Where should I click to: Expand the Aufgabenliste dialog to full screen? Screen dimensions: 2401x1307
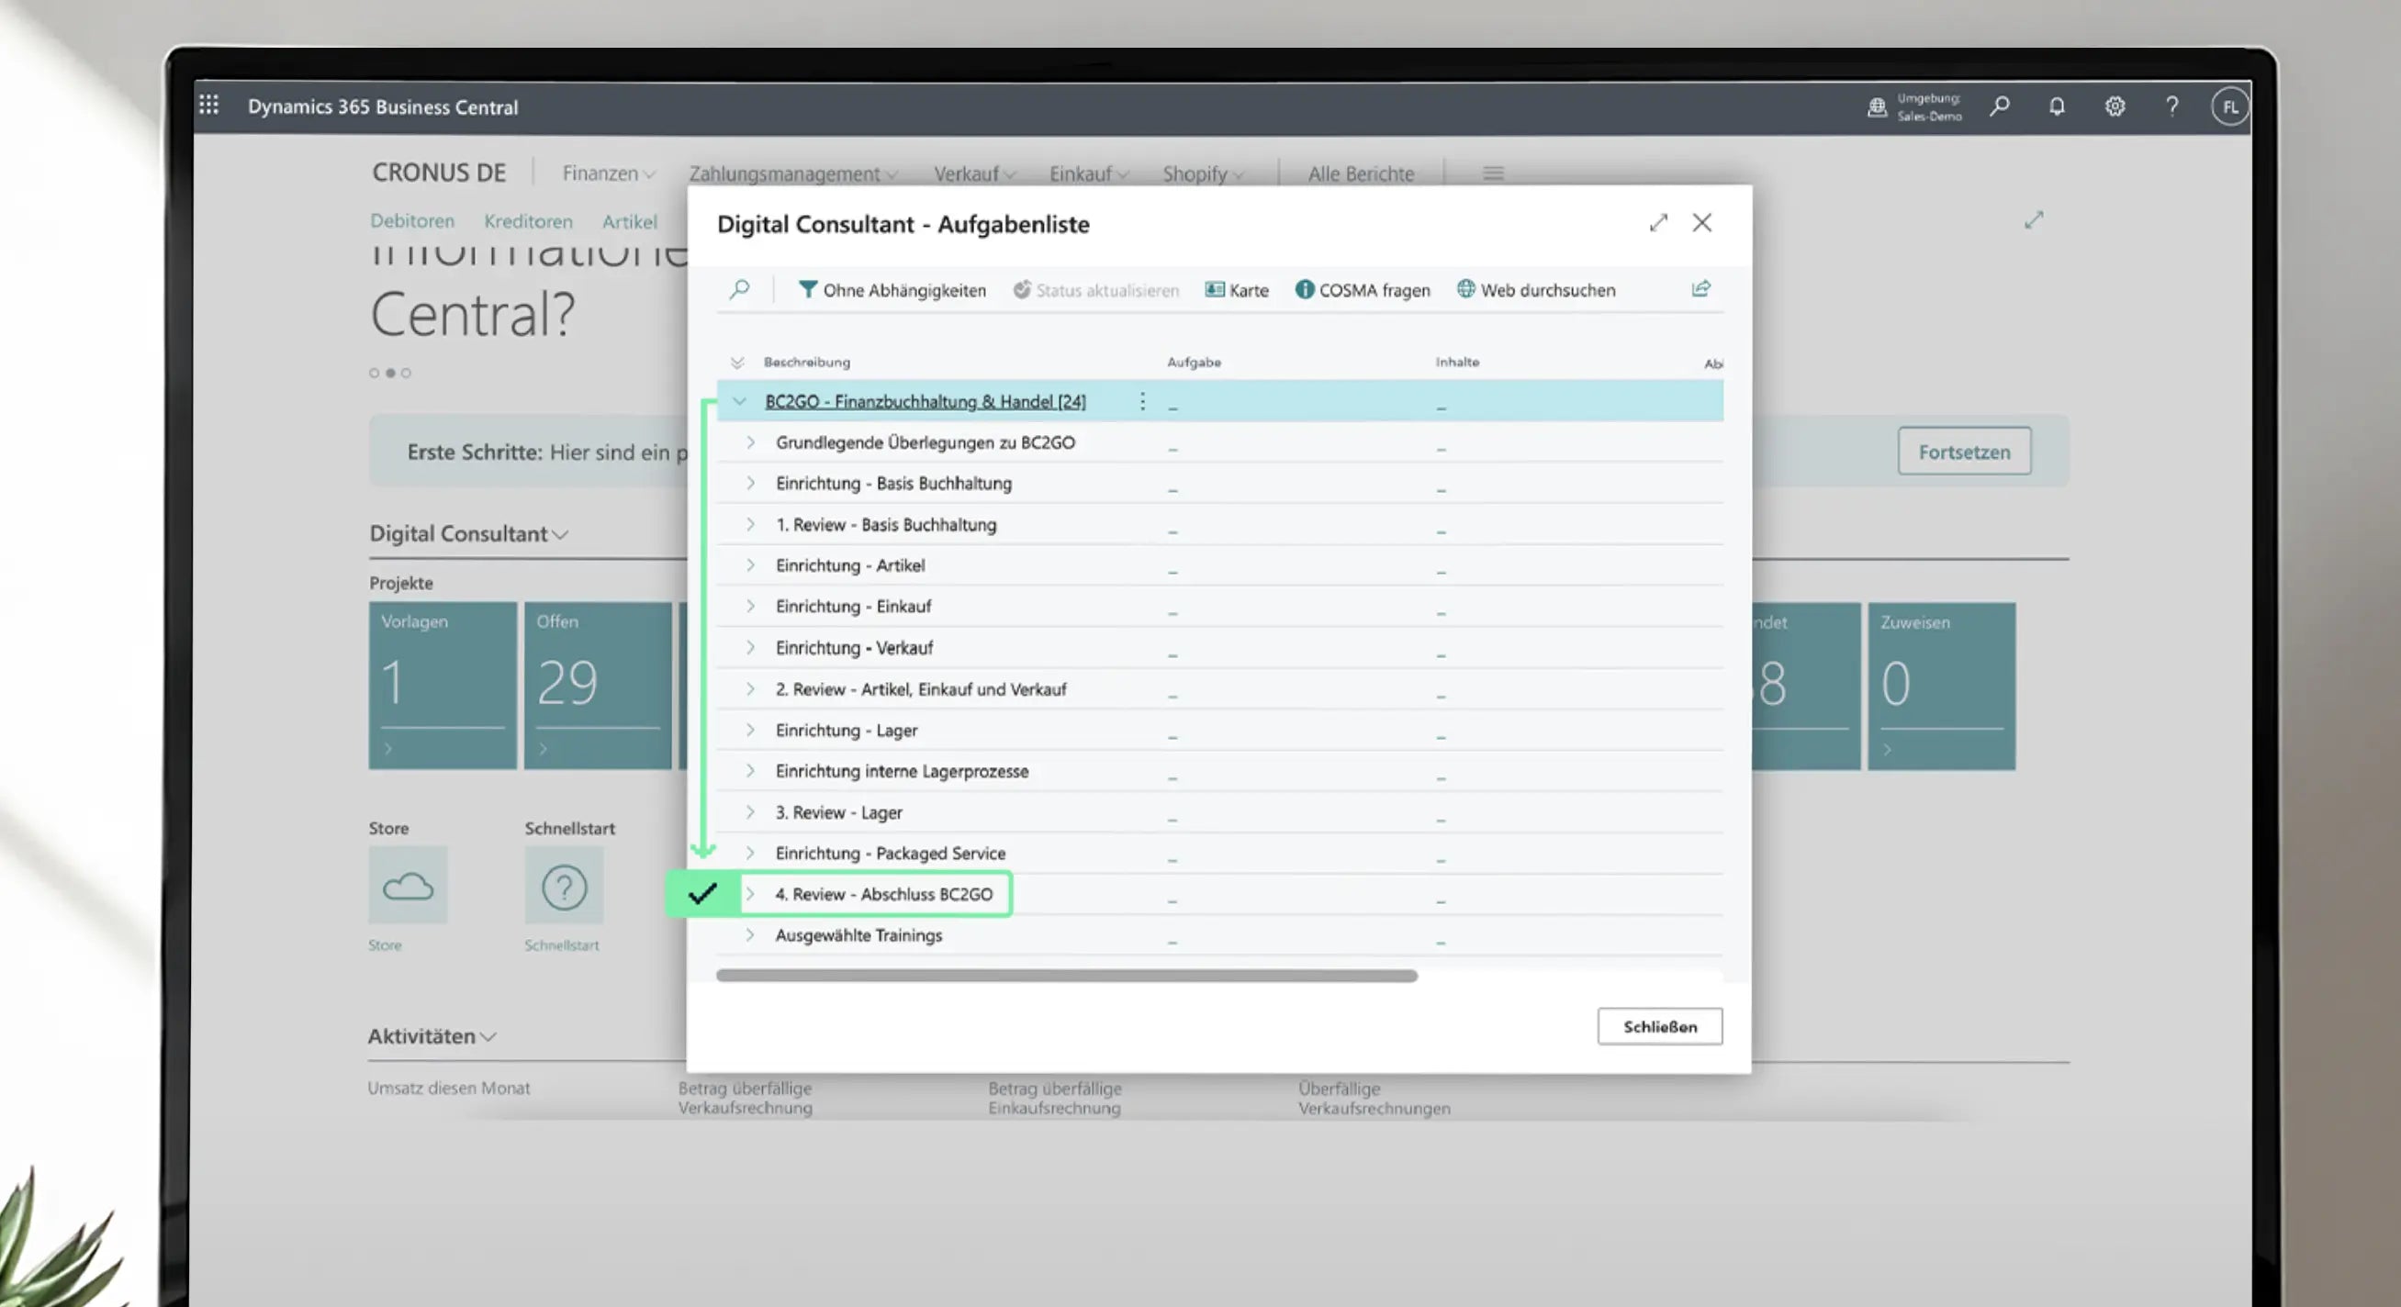coord(1657,224)
